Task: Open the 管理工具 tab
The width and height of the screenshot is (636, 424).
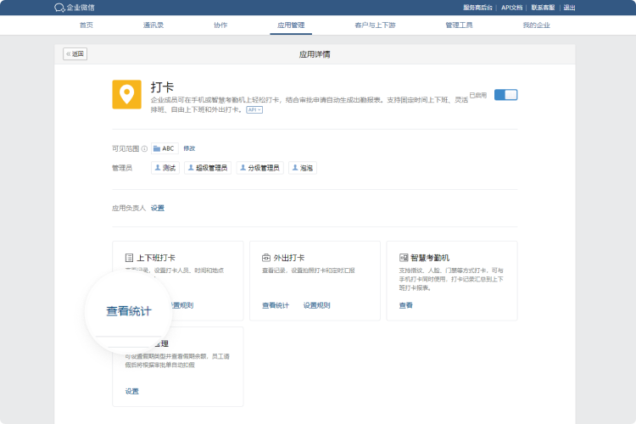Action: tap(459, 25)
